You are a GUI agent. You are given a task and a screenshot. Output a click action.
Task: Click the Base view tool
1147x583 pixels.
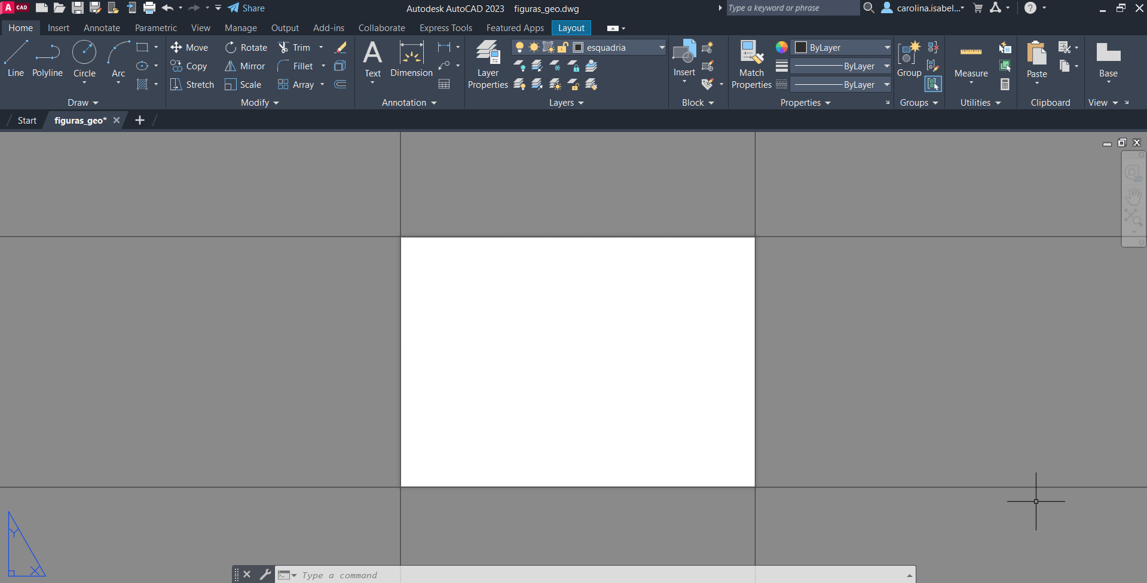1108,59
